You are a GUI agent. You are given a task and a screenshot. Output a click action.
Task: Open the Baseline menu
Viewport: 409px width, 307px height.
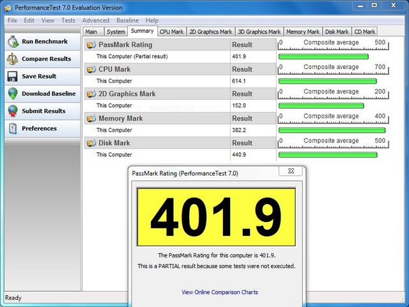128,20
